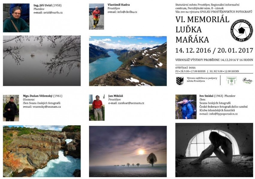Select the mountain fjord lake photograph
This screenshot has width=255, height=179.
[x=128, y=61]
